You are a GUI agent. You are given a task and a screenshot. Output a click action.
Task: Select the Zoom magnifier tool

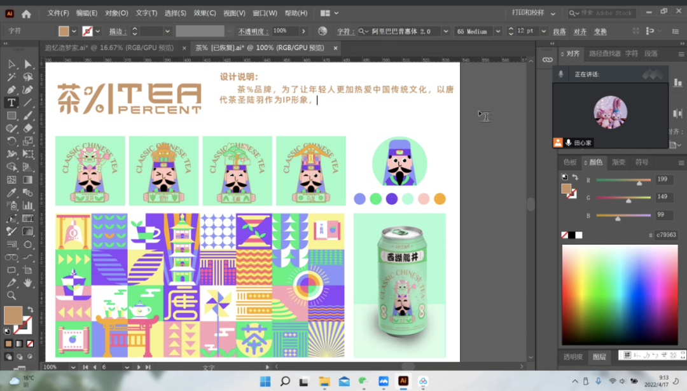11,296
